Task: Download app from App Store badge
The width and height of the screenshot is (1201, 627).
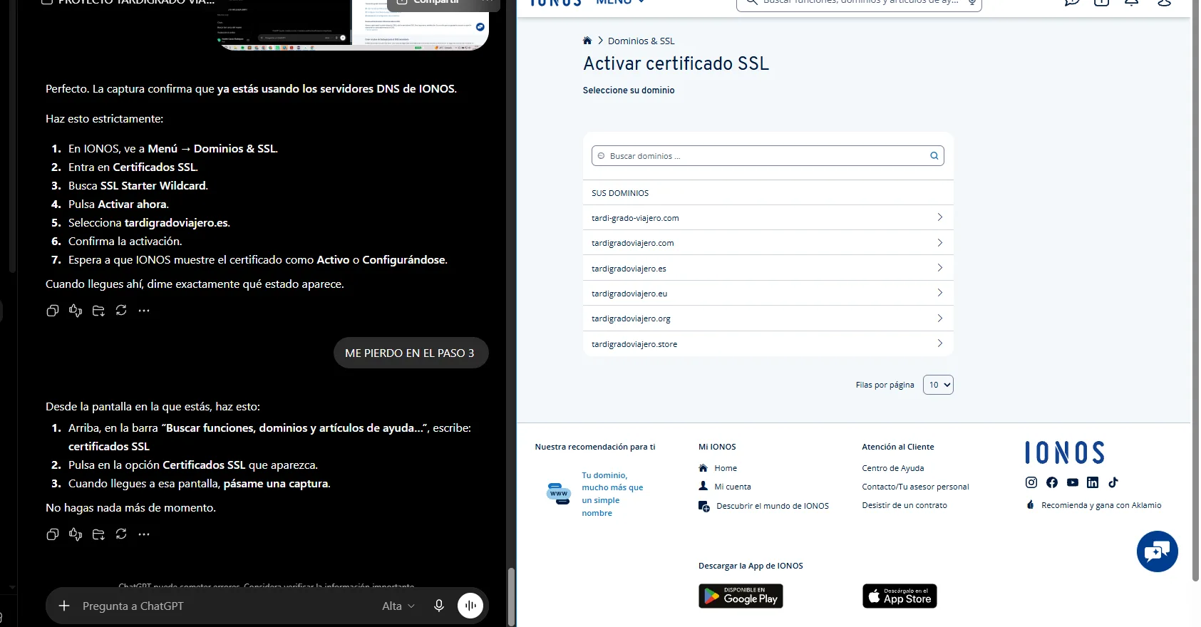Action: pos(900,596)
